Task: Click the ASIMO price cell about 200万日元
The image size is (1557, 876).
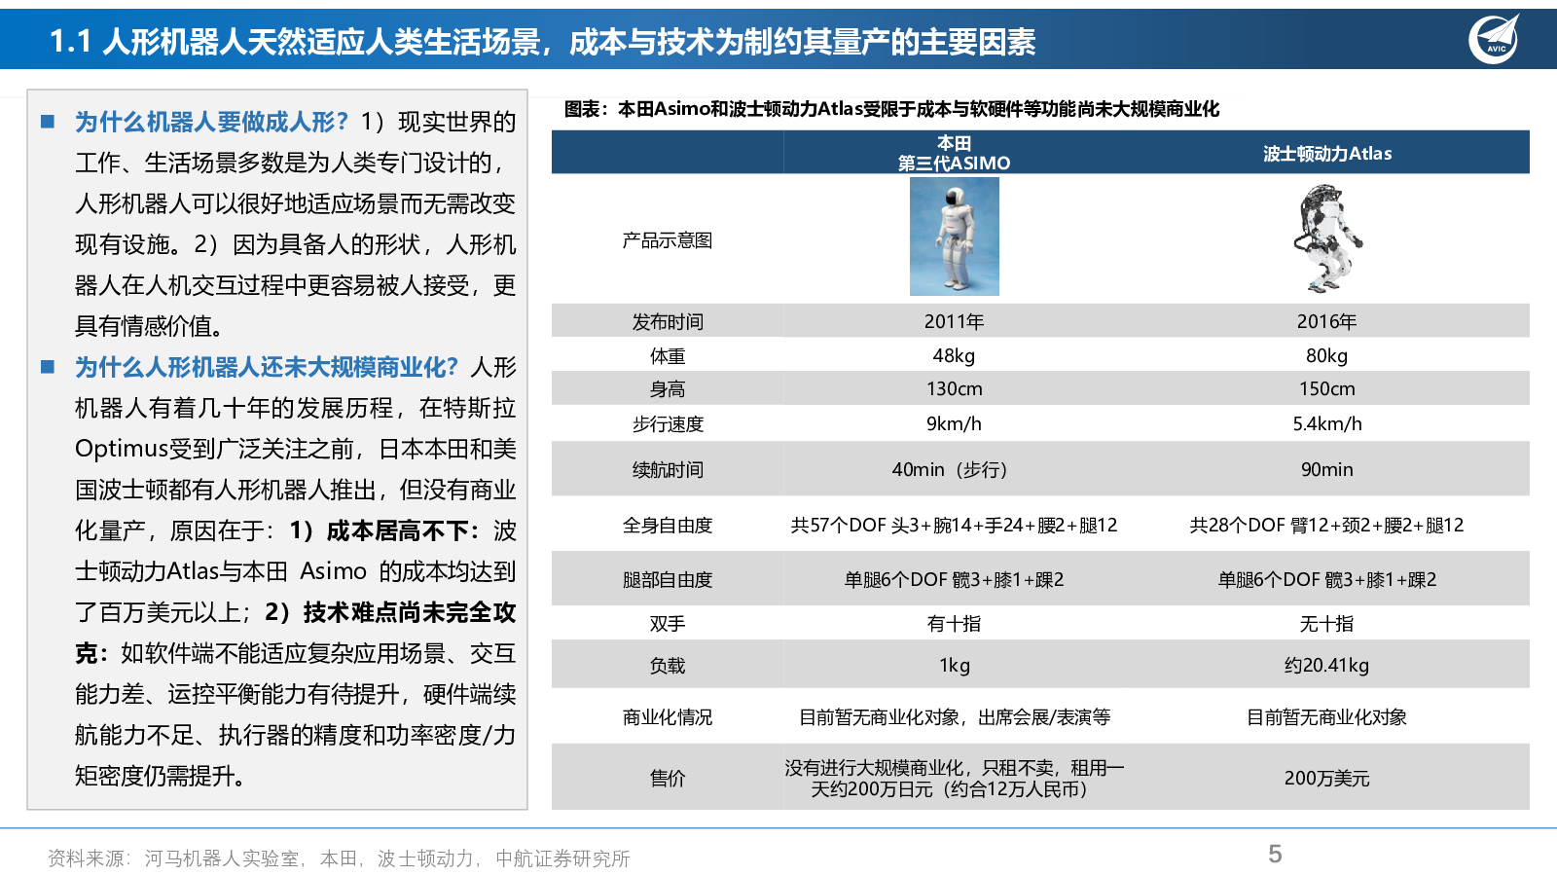Action: [x=954, y=778]
